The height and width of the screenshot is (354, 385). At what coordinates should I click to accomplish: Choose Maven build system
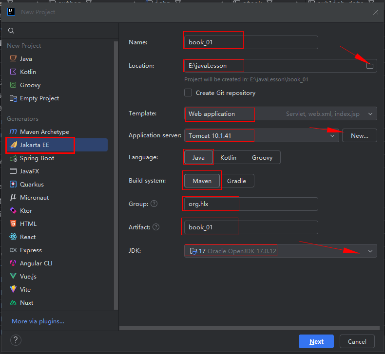pos(202,181)
